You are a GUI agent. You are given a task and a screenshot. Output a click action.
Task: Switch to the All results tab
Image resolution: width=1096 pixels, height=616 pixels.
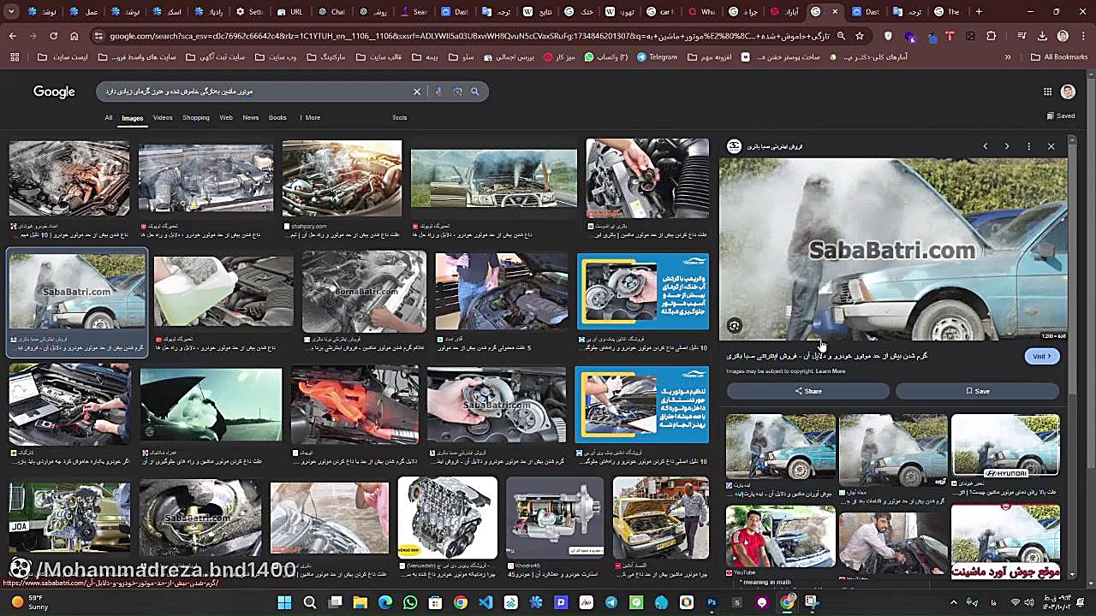(x=109, y=117)
